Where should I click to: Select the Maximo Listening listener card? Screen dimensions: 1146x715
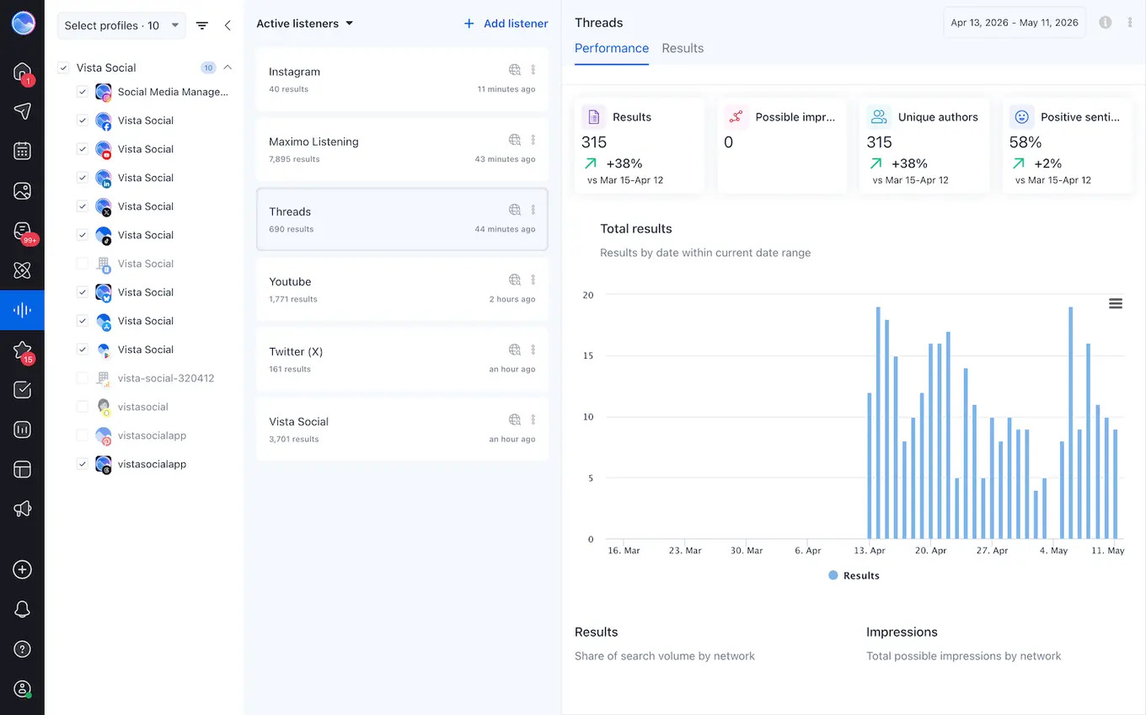[402, 149]
